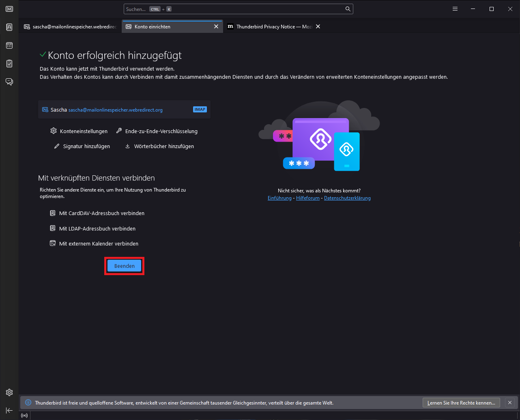
Task: Open Konteneinstellungen for the account
Action: coord(79,131)
